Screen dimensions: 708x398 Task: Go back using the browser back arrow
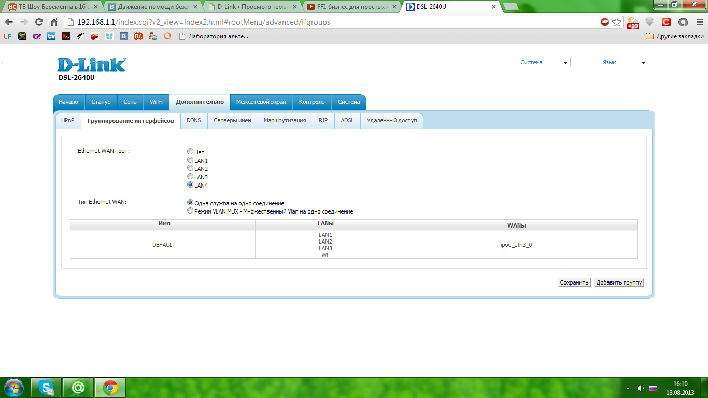pos(9,22)
